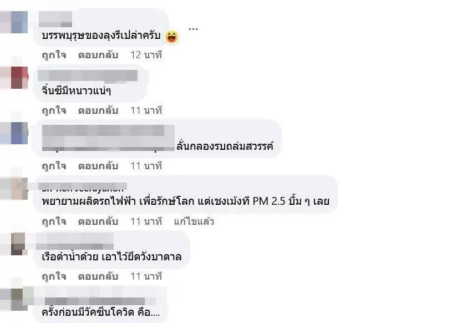Reply to the เรือดำน้ำด้วย comment

tap(98, 276)
